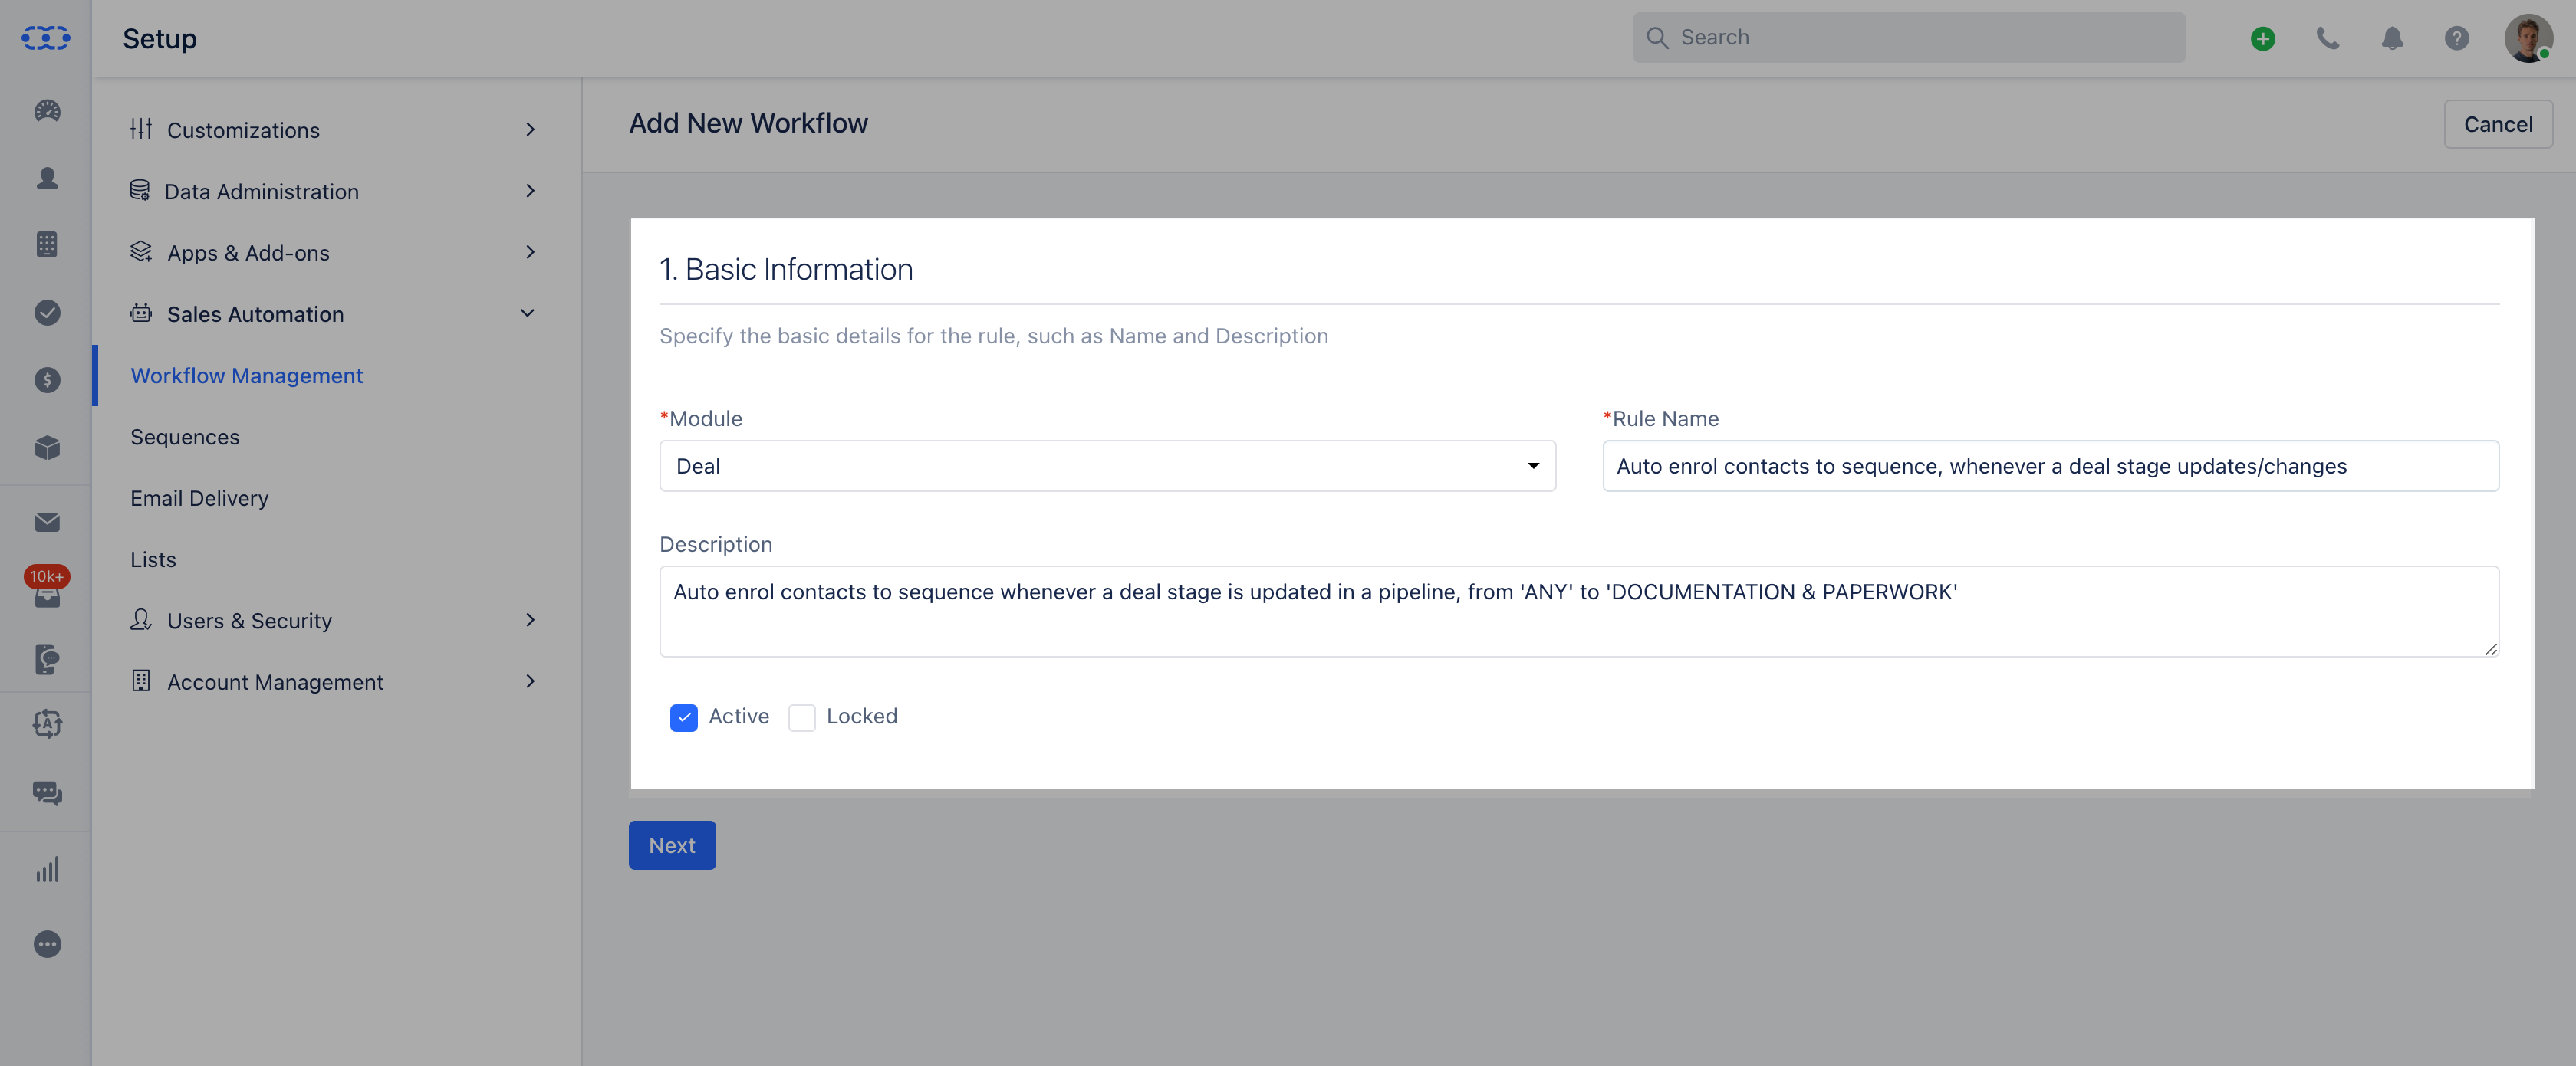Expand the Users & Security chevron
Screen dimensions: 2576x1066
tap(530, 621)
